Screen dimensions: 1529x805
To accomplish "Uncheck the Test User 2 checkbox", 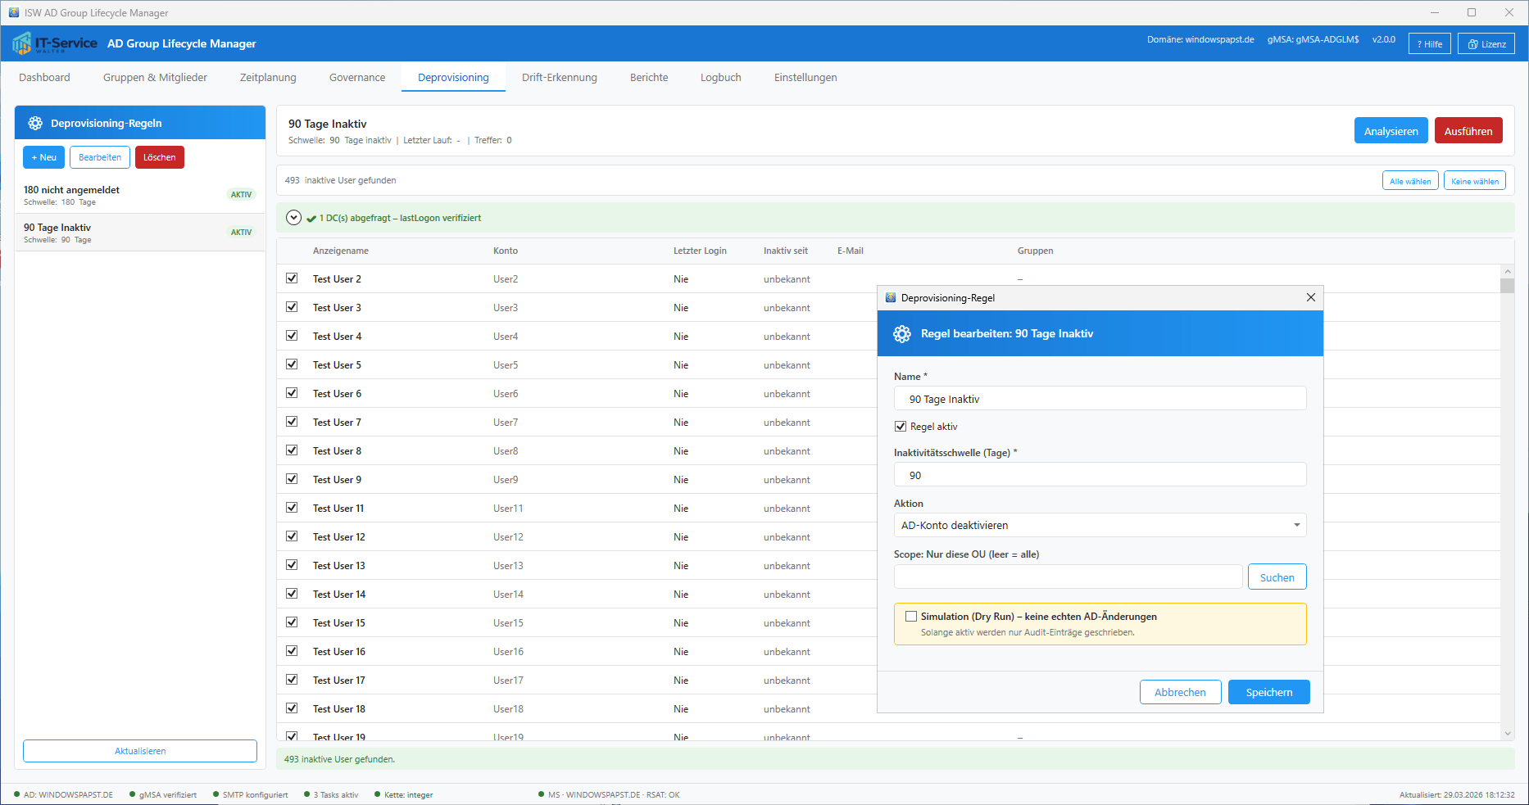I will pyautogui.click(x=292, y=278).
